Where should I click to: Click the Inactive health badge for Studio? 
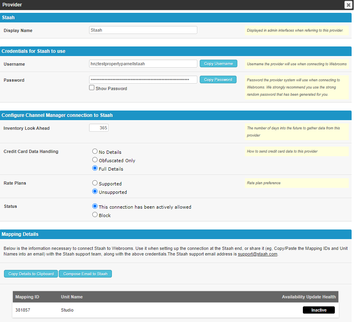coord(319,310)
